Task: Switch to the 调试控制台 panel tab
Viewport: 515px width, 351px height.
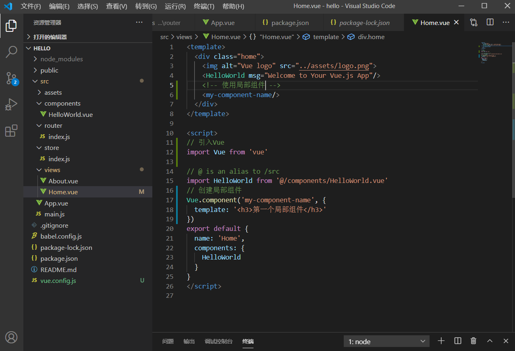Action: (x=218, y=341)
